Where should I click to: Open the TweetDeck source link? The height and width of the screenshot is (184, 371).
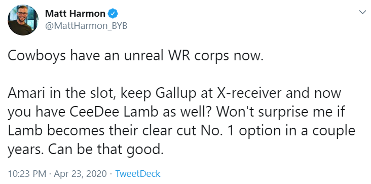[138, 174]
